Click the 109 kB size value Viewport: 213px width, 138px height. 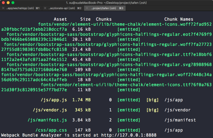(x=83, y=70)
